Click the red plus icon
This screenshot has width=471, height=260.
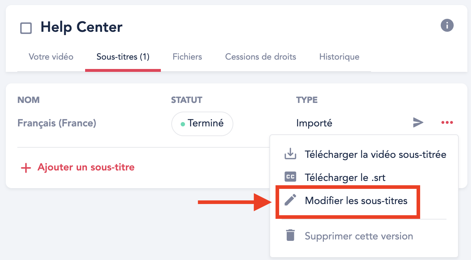26,168
